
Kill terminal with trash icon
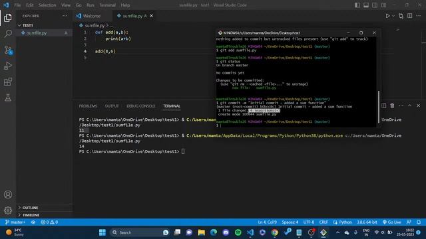coord(392,106)
